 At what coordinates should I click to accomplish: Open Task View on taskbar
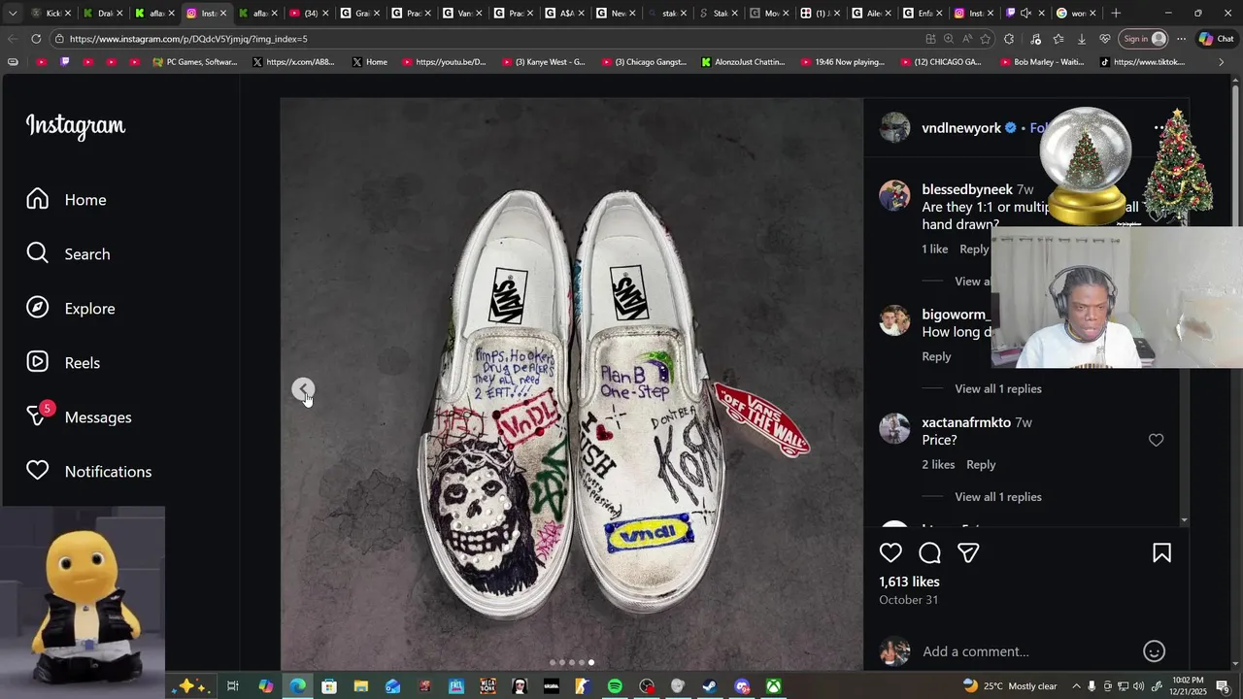click(233, 686)
